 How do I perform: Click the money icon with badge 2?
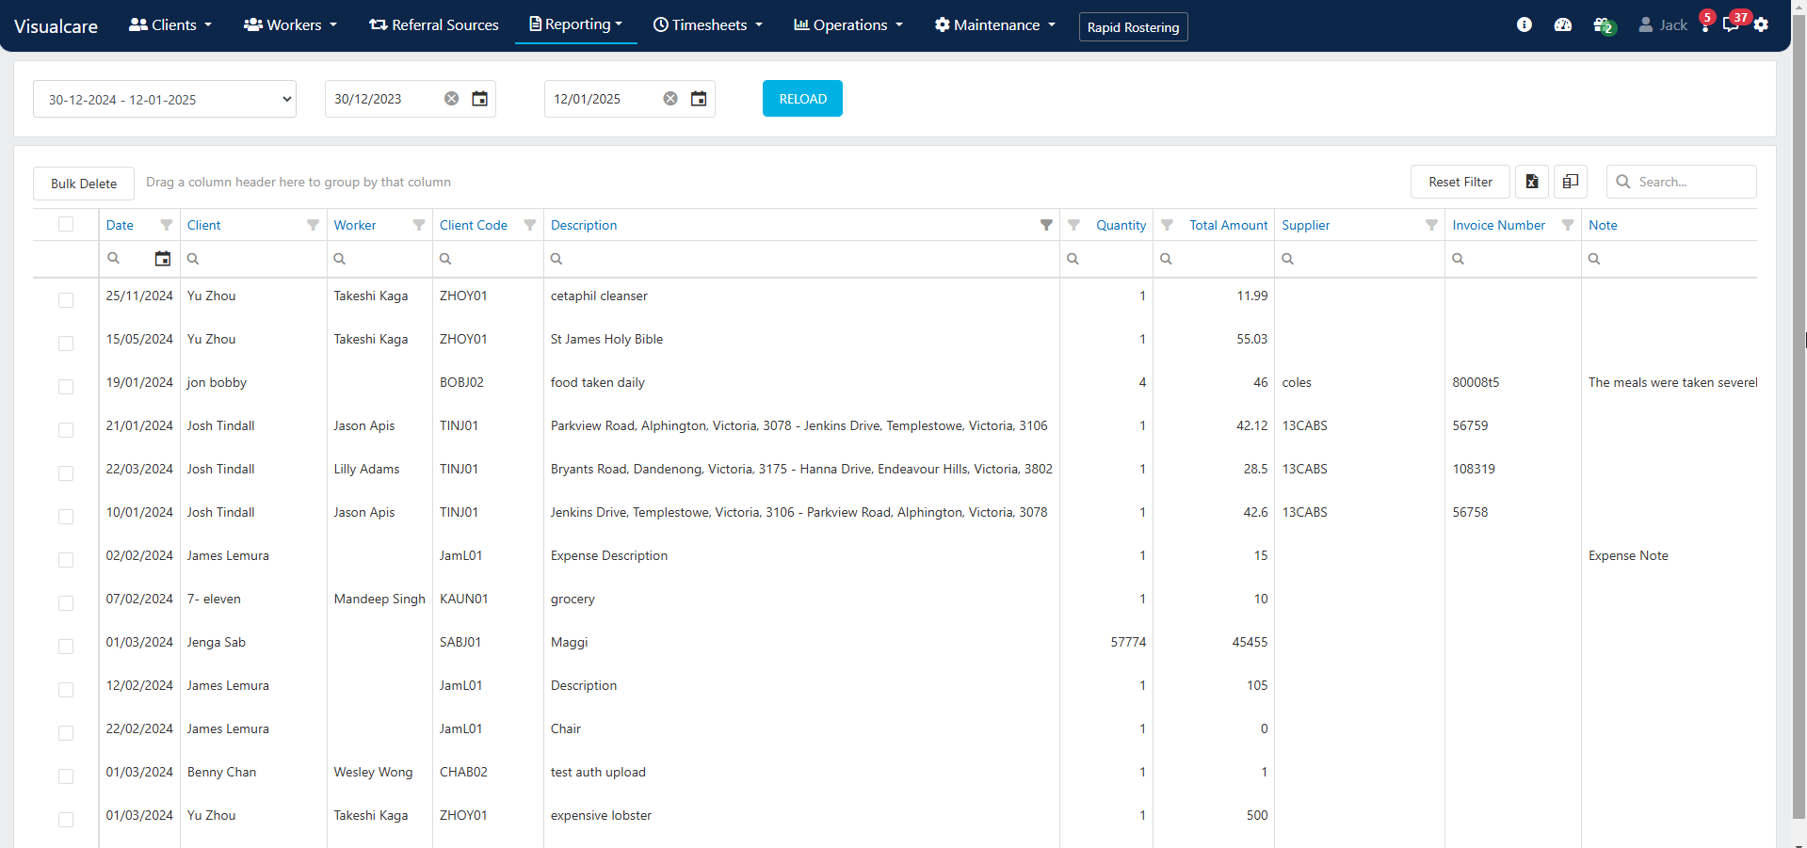coord(1604,25)
